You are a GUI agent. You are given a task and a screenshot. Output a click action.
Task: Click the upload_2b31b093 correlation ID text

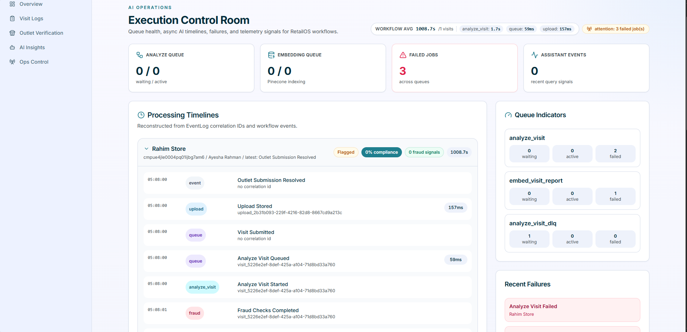(290, 213)
